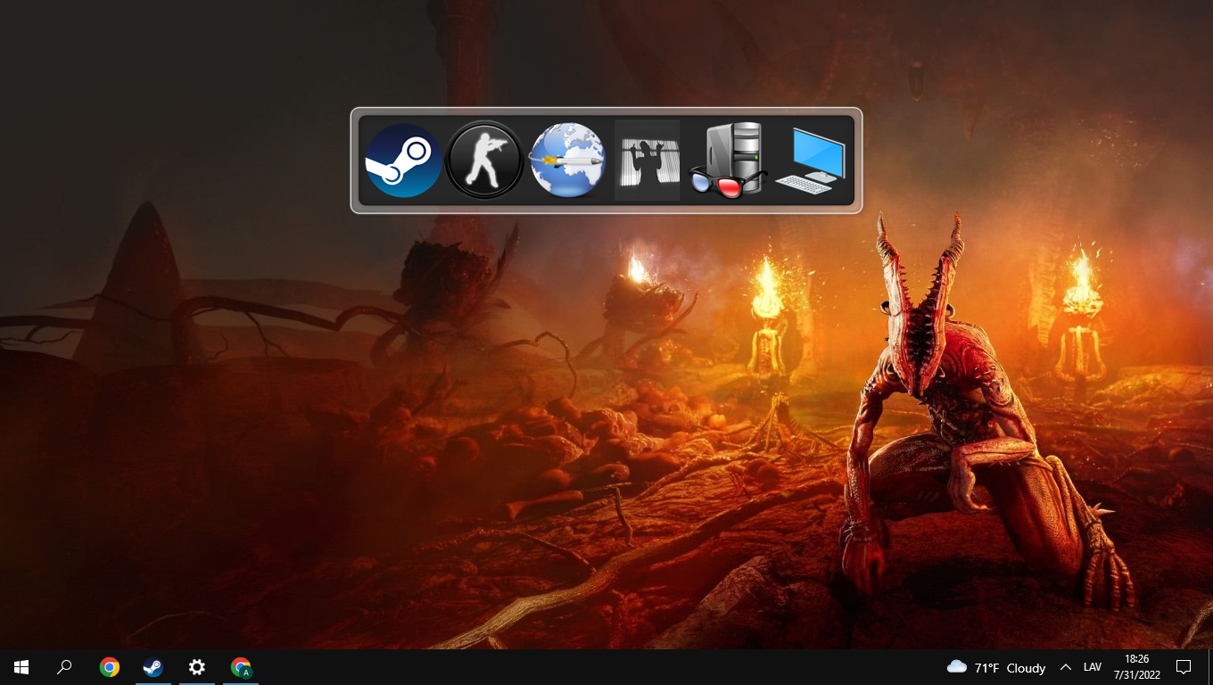Change LAV input language
1213x685 pixels.
click(x=1093, y=667)
